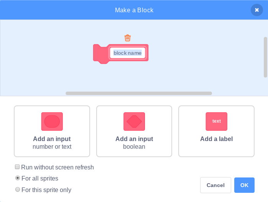Select the 'For all sprites' radio button
This screenshot has width=268, height=202.
click(x=17, y=178)
